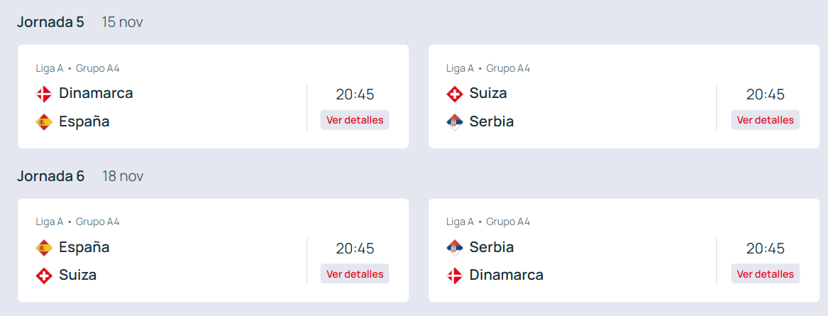The image size is (828, 316).
Task: Select Dinamarca team name in Jornada 5
Action: [x=96, y=93]
